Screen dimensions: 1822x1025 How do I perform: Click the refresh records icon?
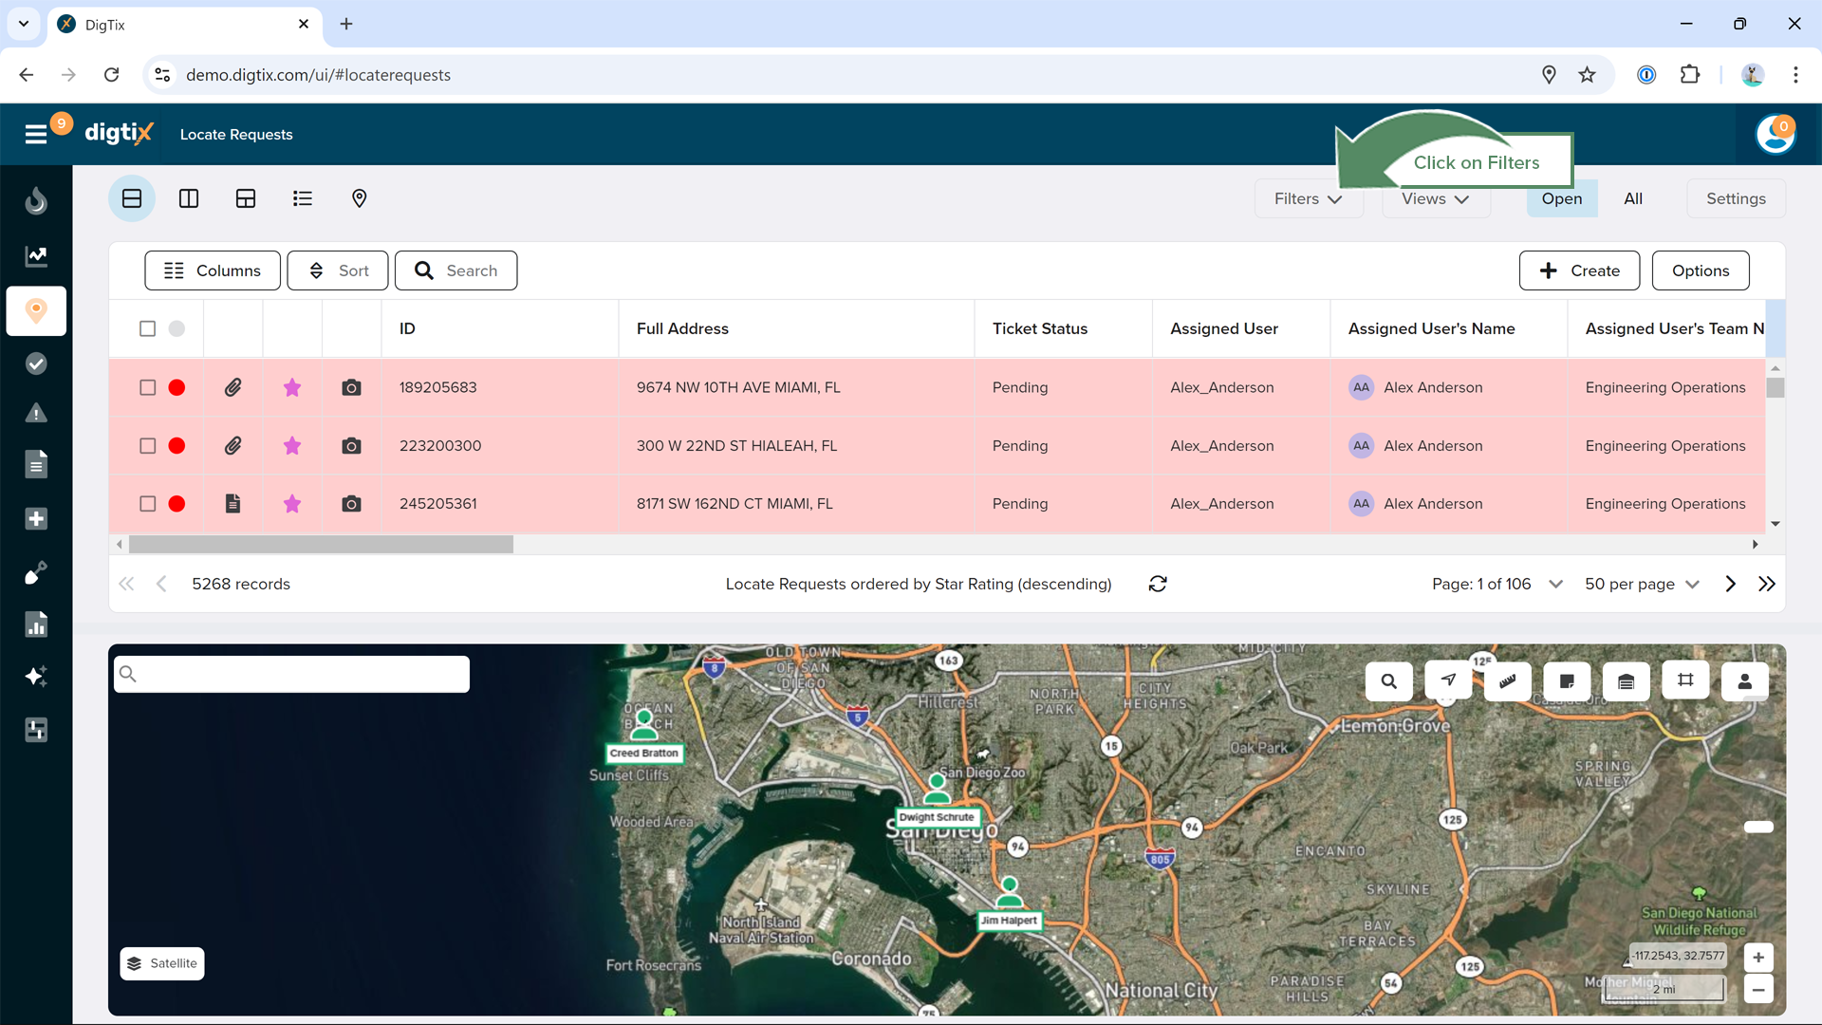click(1158, 584)
